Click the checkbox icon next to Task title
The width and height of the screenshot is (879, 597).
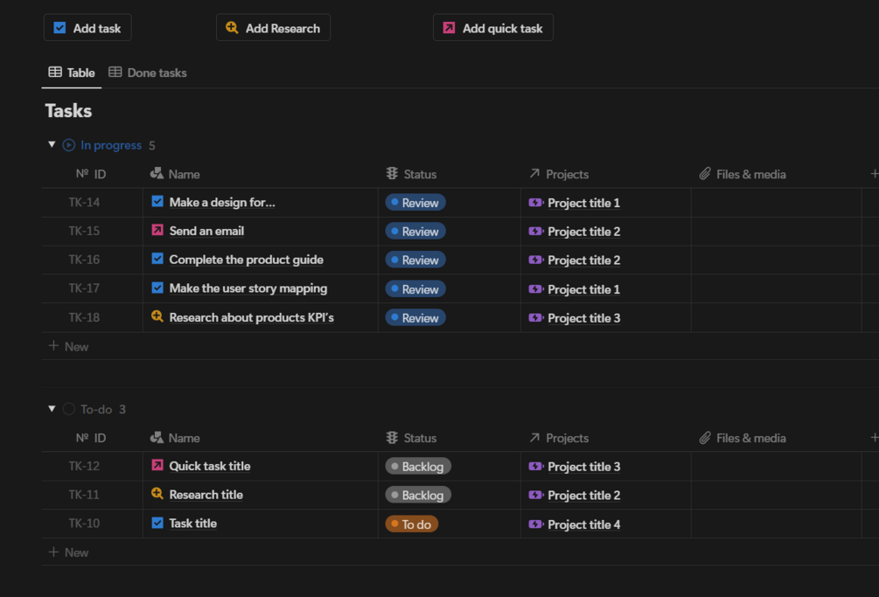coord(157,523)
